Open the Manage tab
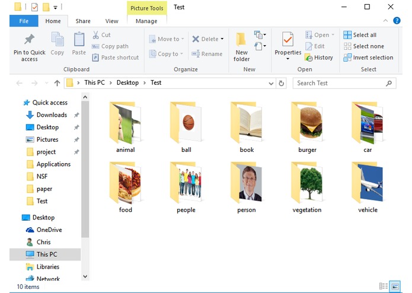Image resolution: width=412 pixels, height=293 pixels. tap(146, 21)
